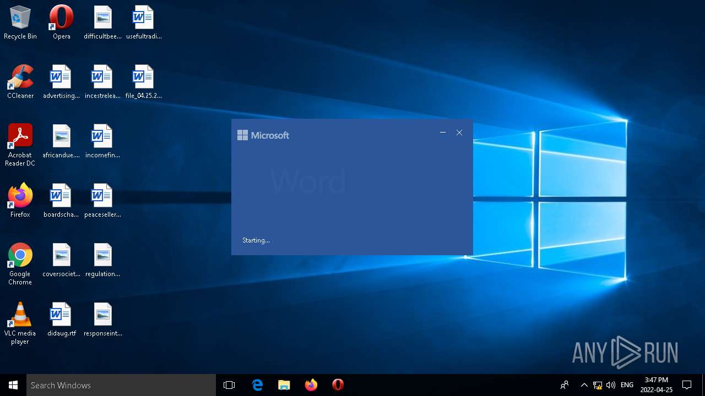Select the africandue image file
Image resolution: width=705 pixels, height=396 pixels.
[62, 141]
